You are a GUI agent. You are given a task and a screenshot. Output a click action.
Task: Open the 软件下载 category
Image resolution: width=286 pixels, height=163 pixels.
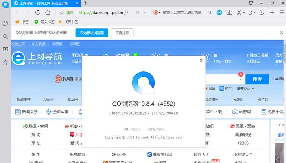214,112
